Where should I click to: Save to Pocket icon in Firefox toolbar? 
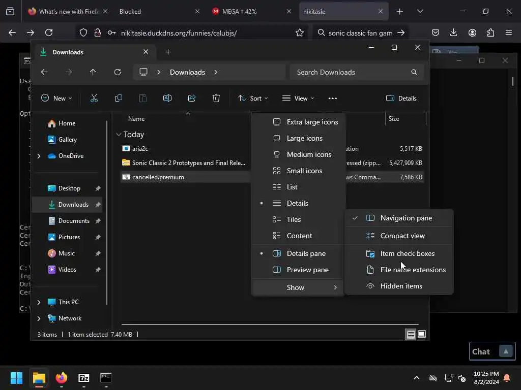click(x=436, y=32)
